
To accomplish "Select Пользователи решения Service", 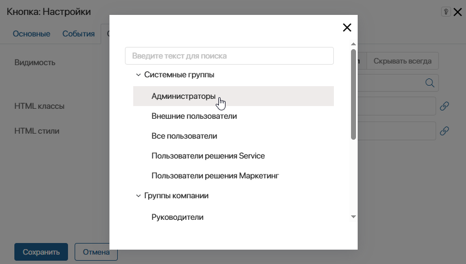I will coord(208,156).
